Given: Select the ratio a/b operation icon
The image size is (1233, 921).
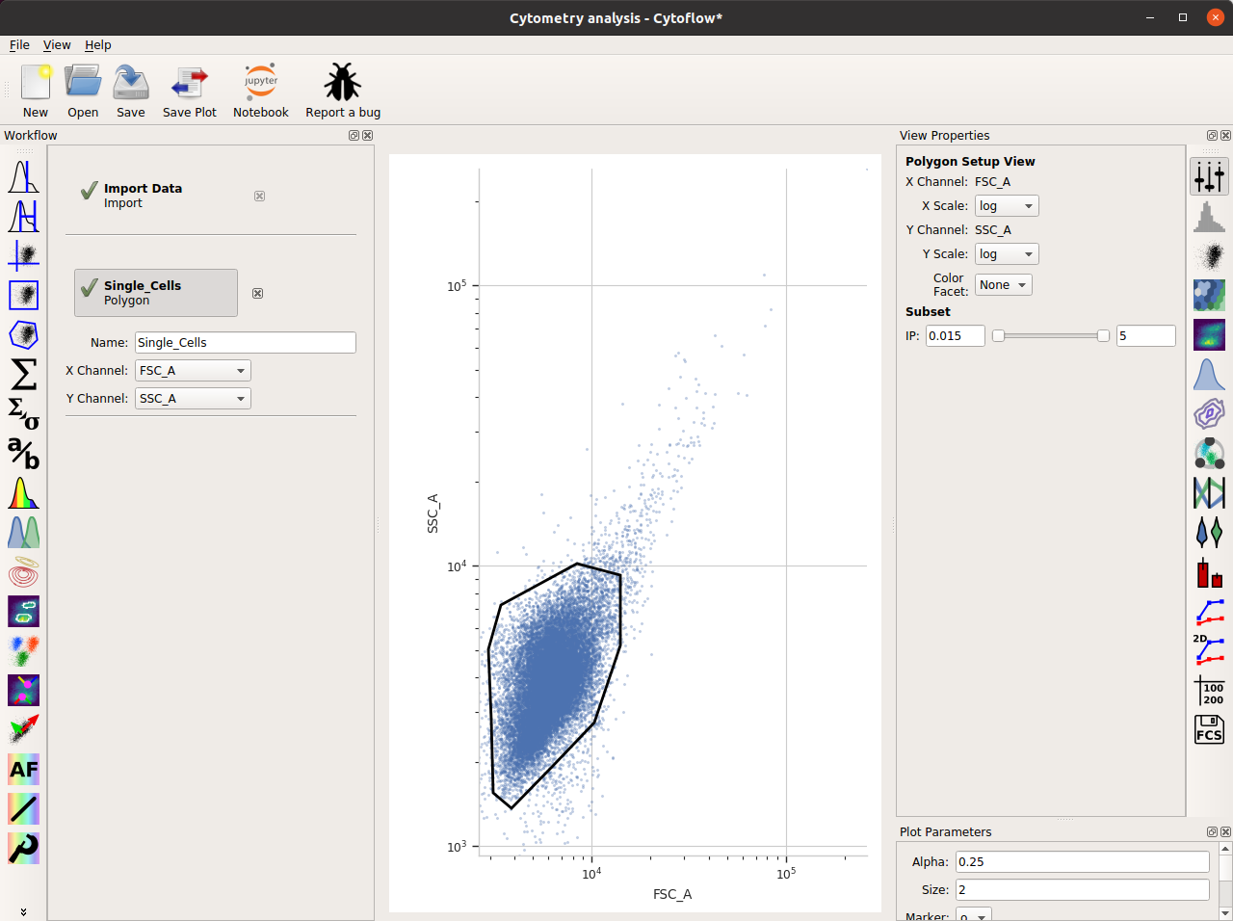Looking at the screenshot, I should (x=23, y=453).
